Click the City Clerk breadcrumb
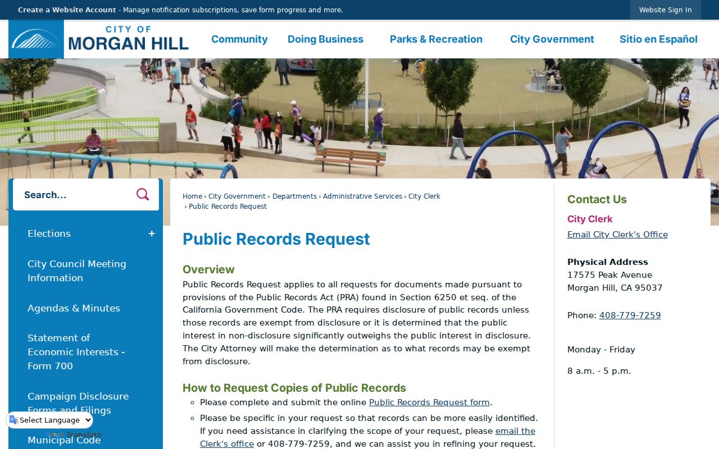 tap(424, 196)
